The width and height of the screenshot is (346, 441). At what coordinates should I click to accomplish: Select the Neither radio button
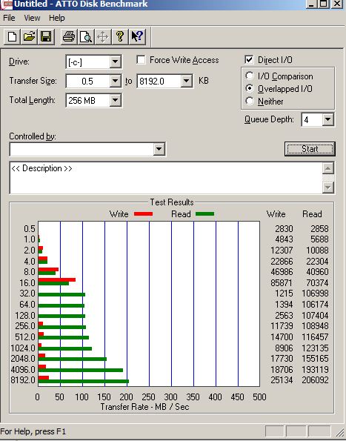click(x=249, y=101)
